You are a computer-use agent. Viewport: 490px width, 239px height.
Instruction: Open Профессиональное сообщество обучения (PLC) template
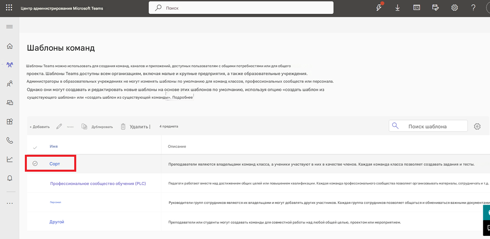tap(98, 183)
